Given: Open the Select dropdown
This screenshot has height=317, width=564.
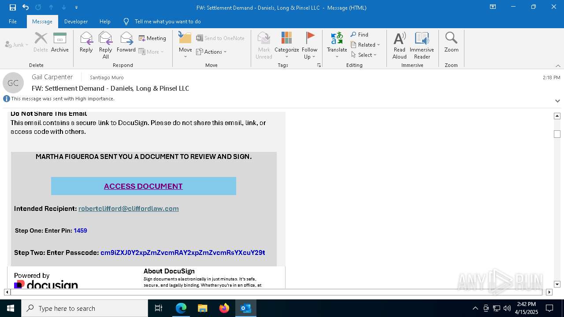Looking at the screenshot, I should pos(364,55).
